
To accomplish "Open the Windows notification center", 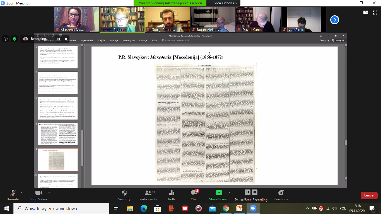I will (x=372, y=208).
